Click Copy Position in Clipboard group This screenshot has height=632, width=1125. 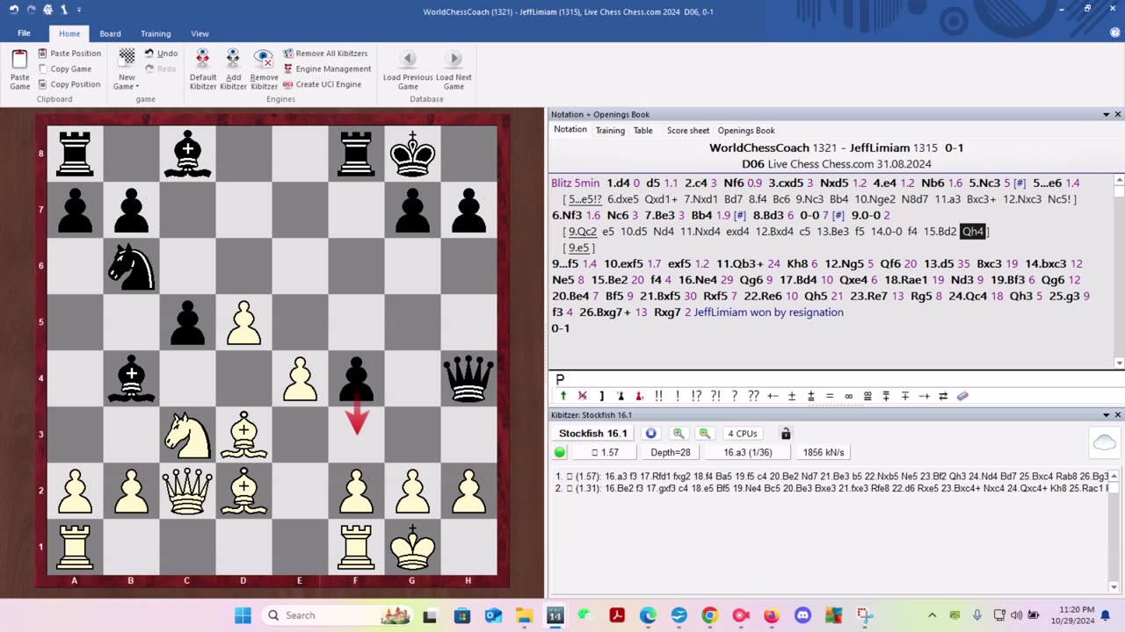[x=70, y=84]
